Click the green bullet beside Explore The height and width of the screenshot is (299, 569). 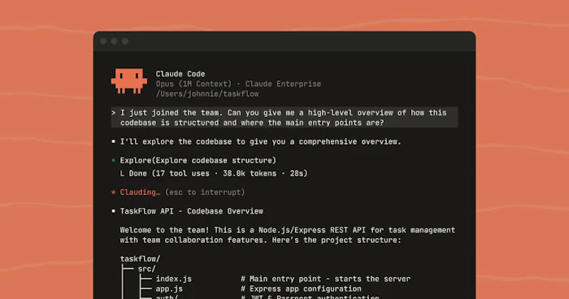coord(113,160)
